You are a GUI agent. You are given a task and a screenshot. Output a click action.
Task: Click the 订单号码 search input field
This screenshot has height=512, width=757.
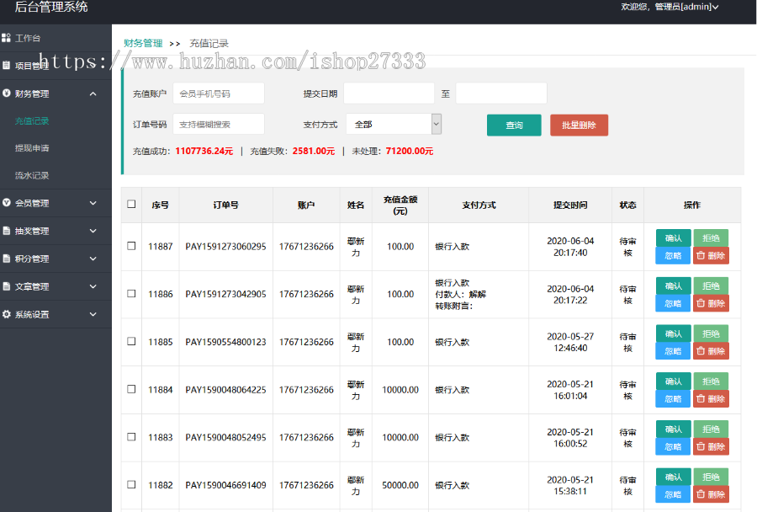pyautogui.click(x=219, y=125)
